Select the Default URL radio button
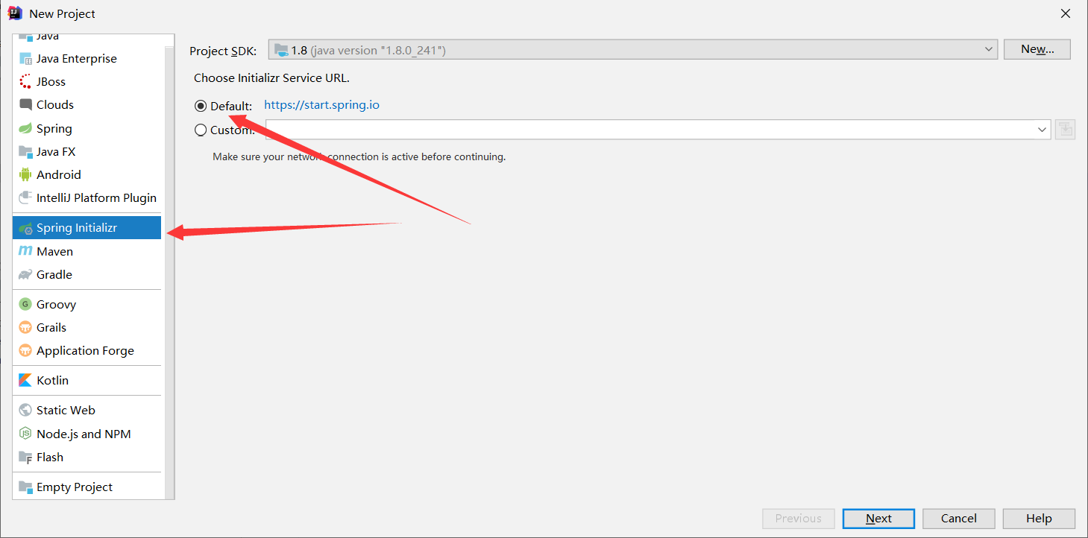Viewport: 1088px width, 538px height. 201,106
